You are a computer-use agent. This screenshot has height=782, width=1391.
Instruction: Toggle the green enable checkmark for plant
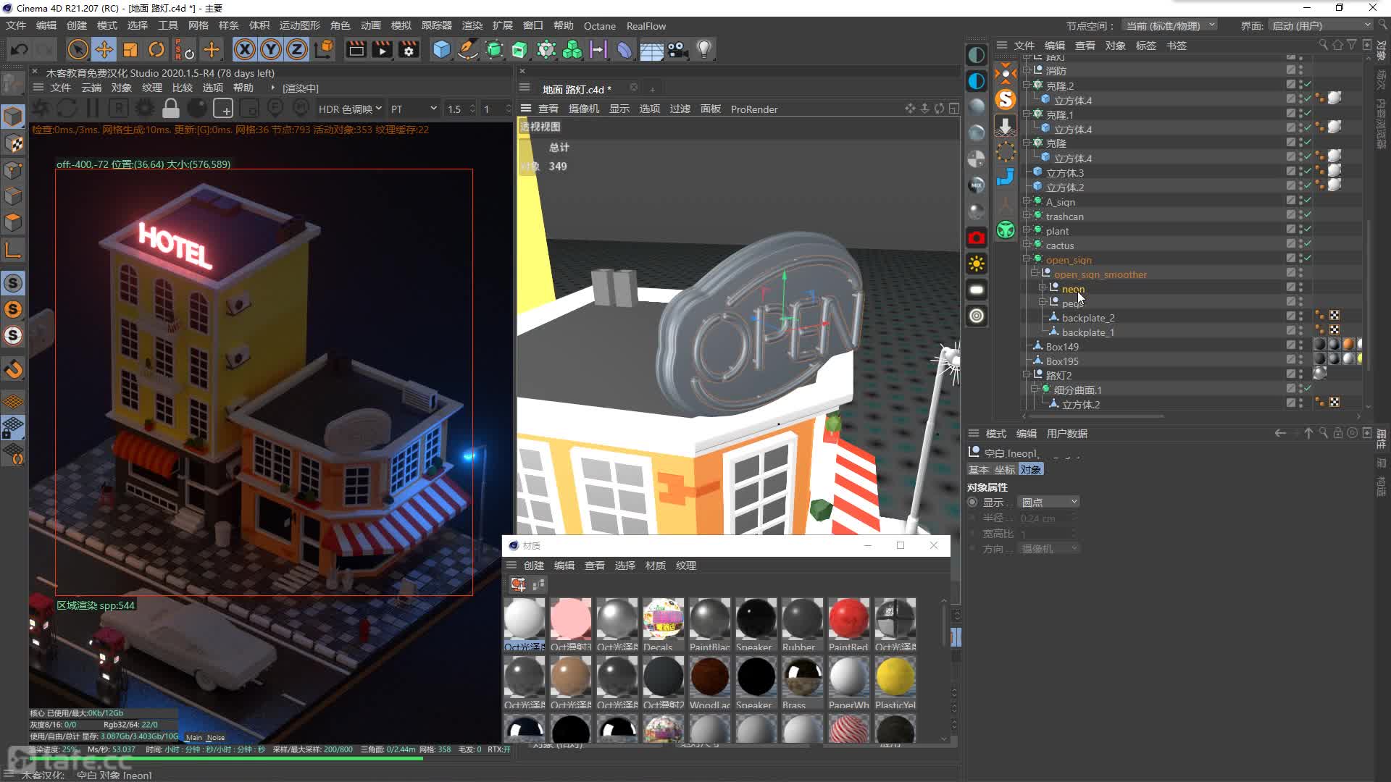(x=1308, y=230)
